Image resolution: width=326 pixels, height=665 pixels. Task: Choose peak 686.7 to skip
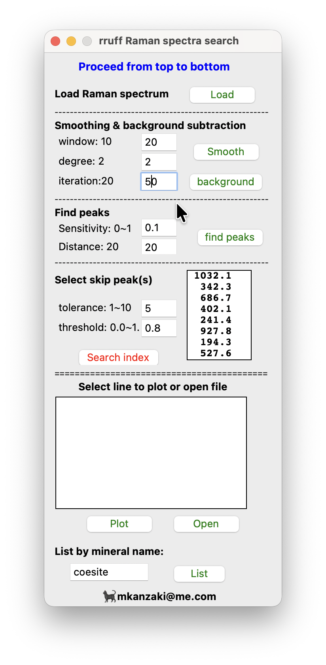216,298
